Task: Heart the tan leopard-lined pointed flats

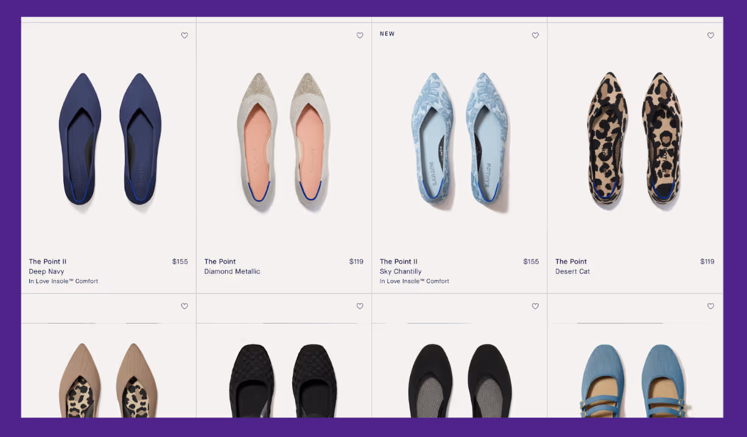Action: pyautogui.click(x=184, y=306)
